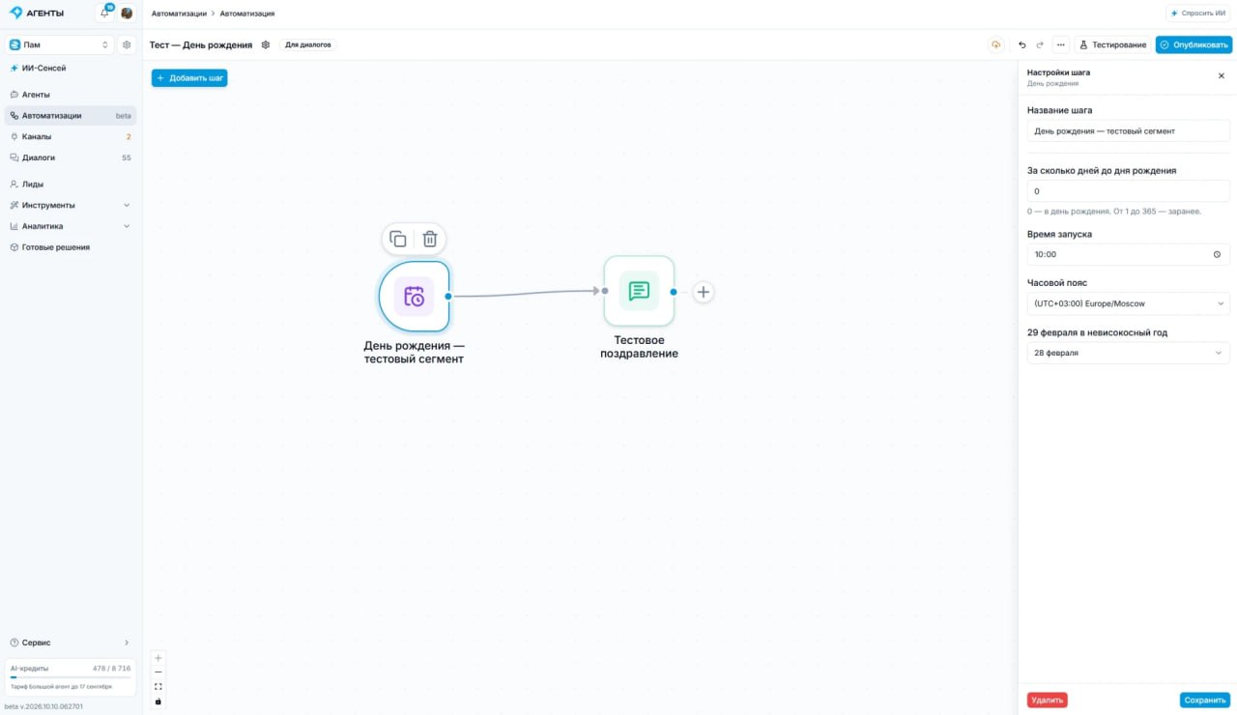This screenshot has width=1237, height=715.
Task: Click the cloud save status icon
Action: (x=995, y=44)
